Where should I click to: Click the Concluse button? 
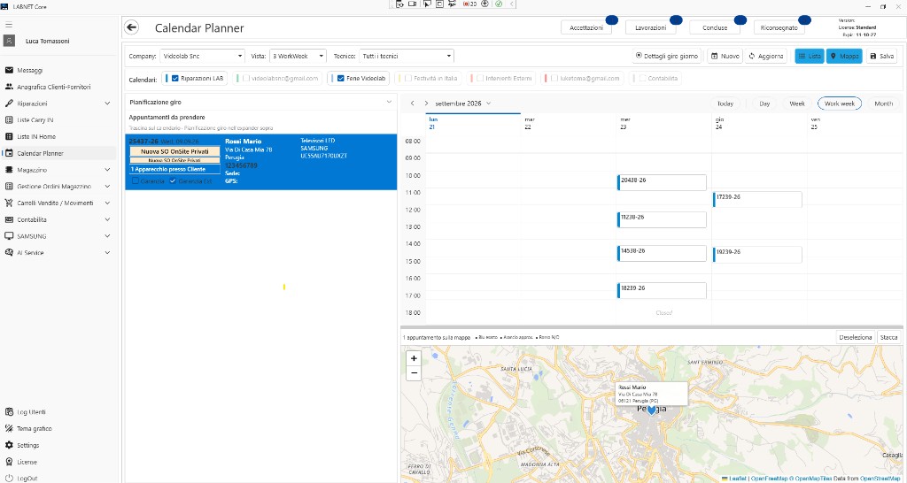coord(715,27)
